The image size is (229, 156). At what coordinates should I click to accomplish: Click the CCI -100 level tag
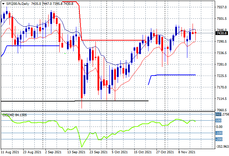[x=219, y=133]
